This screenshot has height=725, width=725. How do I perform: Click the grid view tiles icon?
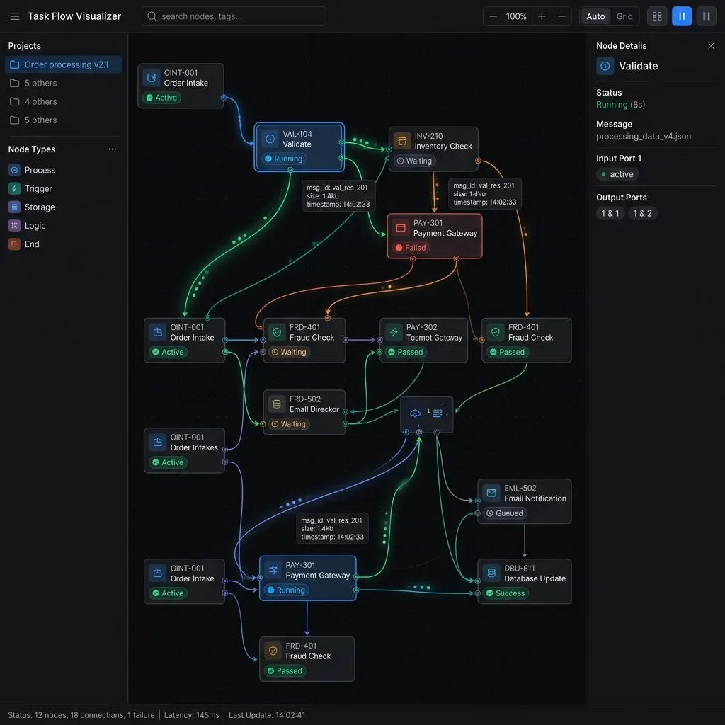656,16
